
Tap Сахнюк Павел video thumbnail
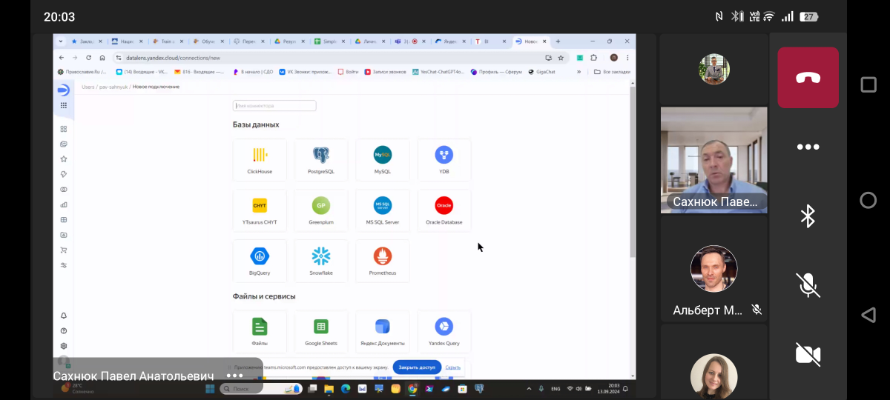pos(714,160)
